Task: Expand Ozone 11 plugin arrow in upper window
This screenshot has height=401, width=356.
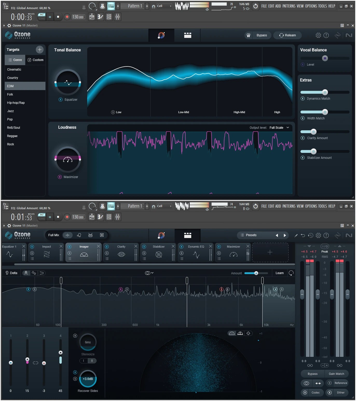Action: point(4,25)
